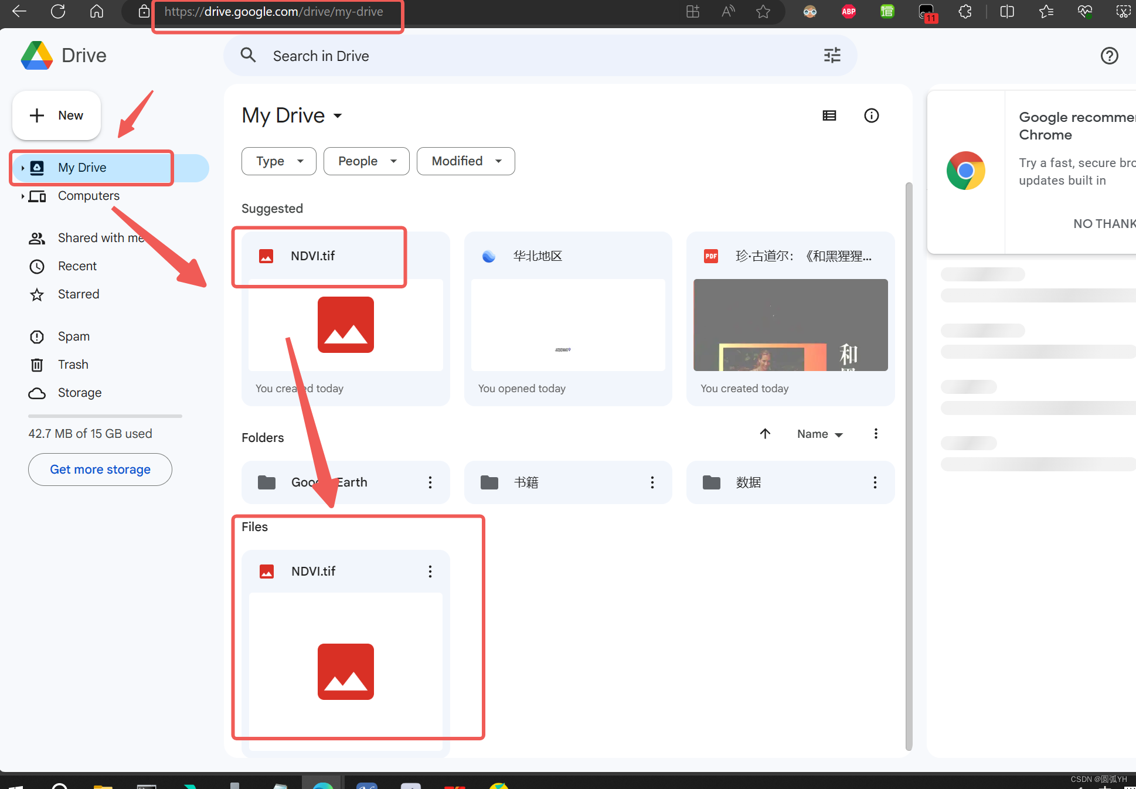Click the Help question mark icon
The width and height of the screenshot is (1136, 789).
pos(1110,56)
